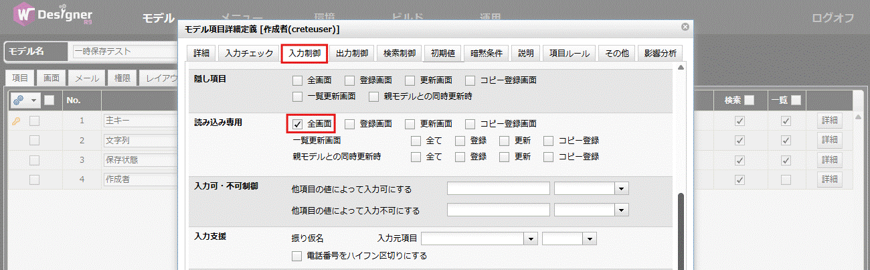The width and height of the screenshot is (870, 270).
Task: Enable 電話番号をハイフン区切りにする checkbox
Action: tap(298, 255)
